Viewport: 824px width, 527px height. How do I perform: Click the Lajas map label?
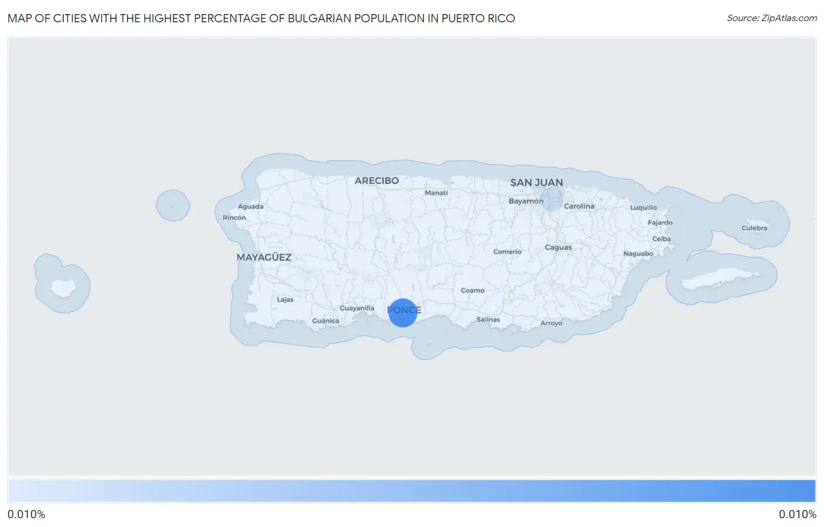pyautogui.click(x=285, y=300)
